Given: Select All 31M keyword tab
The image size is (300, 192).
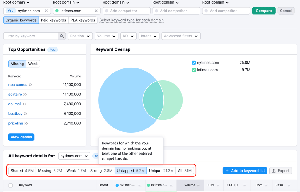Looking at the screenshot, I should 185,171.
